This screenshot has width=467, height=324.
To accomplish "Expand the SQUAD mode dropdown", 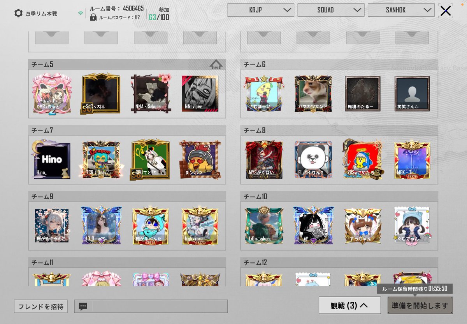I will tap(331, 10).
